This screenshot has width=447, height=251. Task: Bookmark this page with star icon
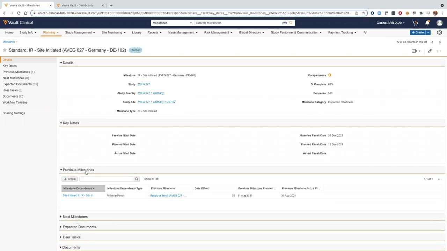(364, 13)
